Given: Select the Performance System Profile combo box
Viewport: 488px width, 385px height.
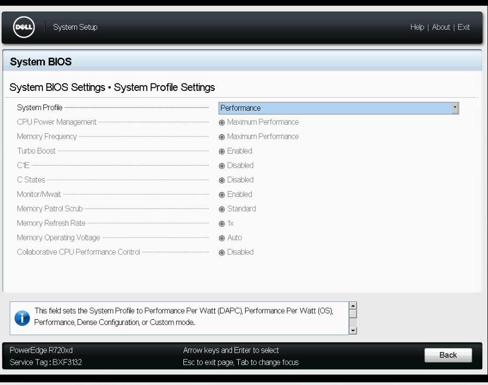Looking at the screenshot, I should [339, 108].
